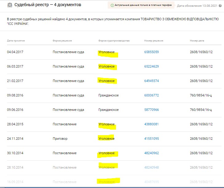The width and height of the screenshot is (224, 188).
Task: Follow the link for decision 60006772
Action: 151,95
